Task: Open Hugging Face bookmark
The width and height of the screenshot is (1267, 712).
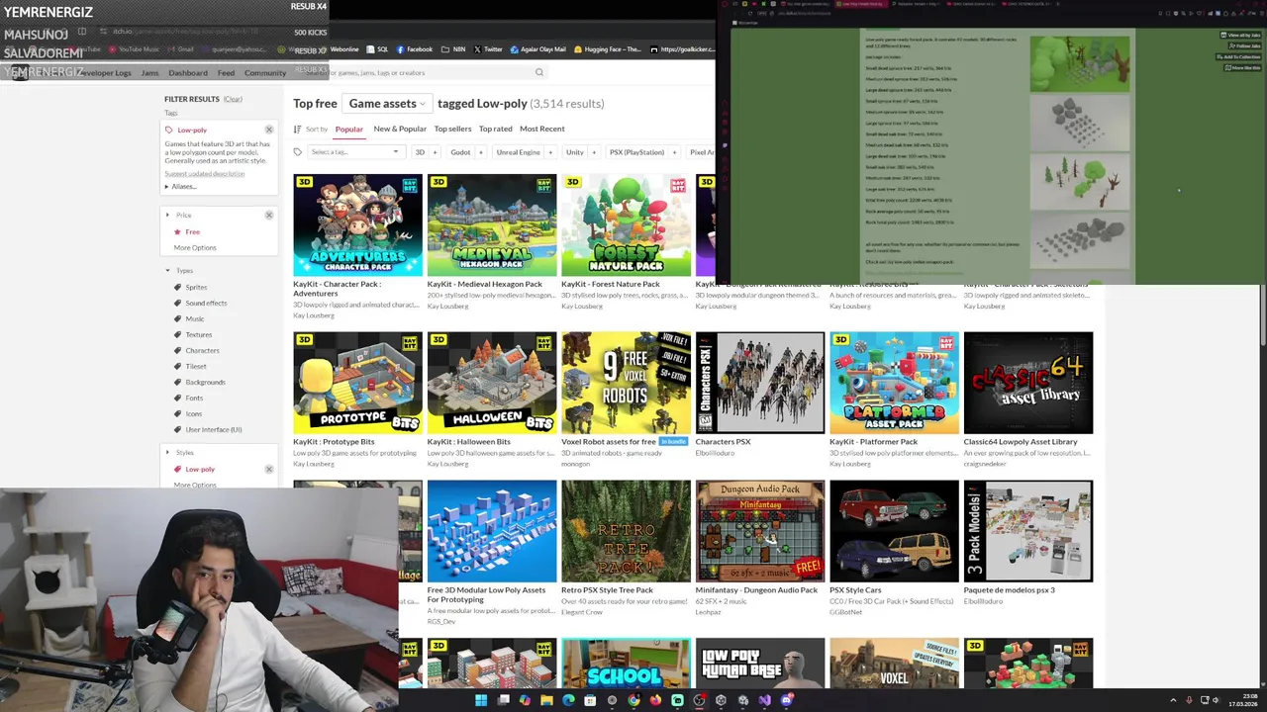Action: coord(607,48)
